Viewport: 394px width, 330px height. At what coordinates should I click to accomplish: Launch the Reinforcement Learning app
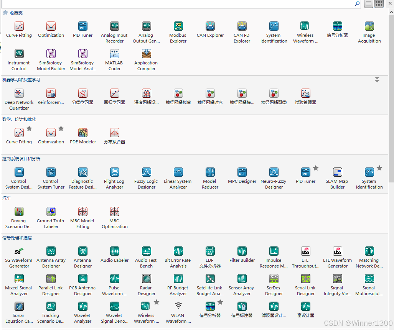tap(51, 97)
